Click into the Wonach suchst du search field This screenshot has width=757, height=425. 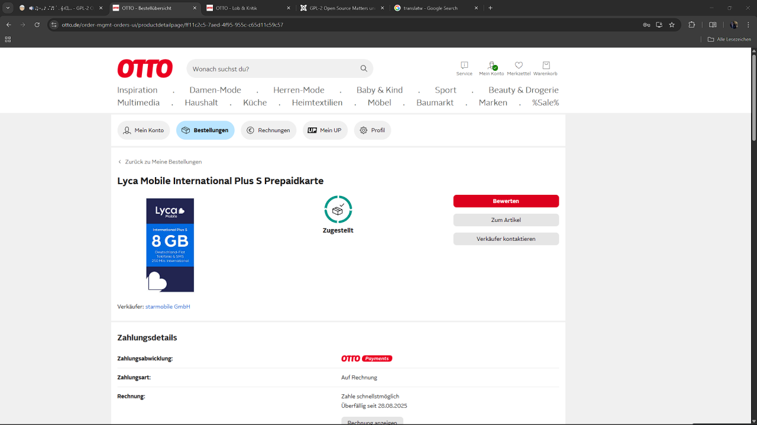272,69
